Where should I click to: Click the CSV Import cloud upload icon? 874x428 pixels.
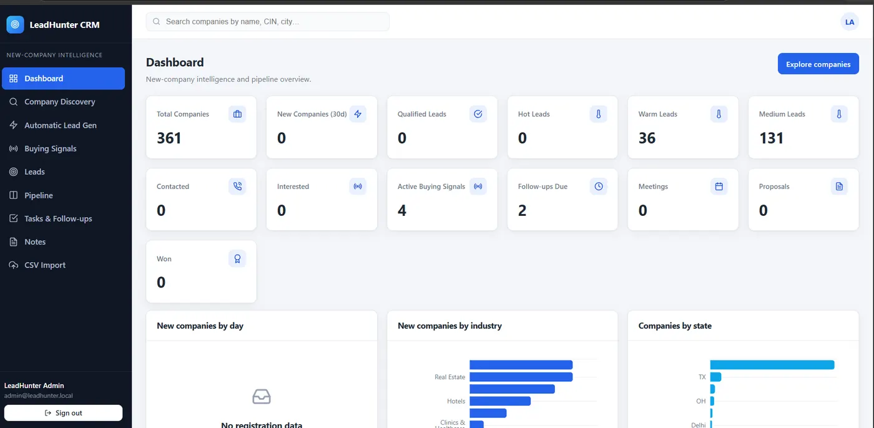[x=13, y=265]
